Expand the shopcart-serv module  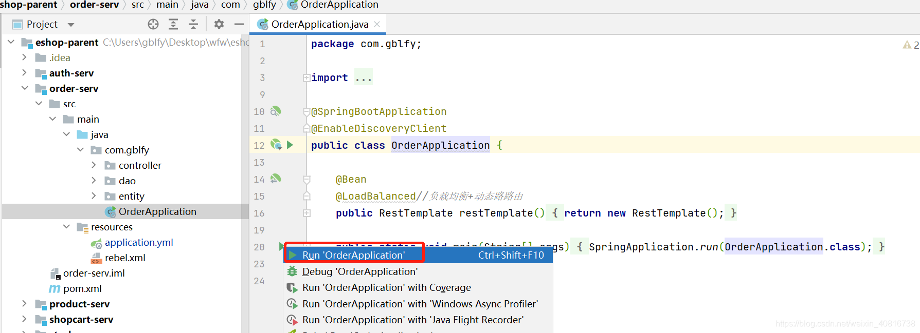point(24,319)
